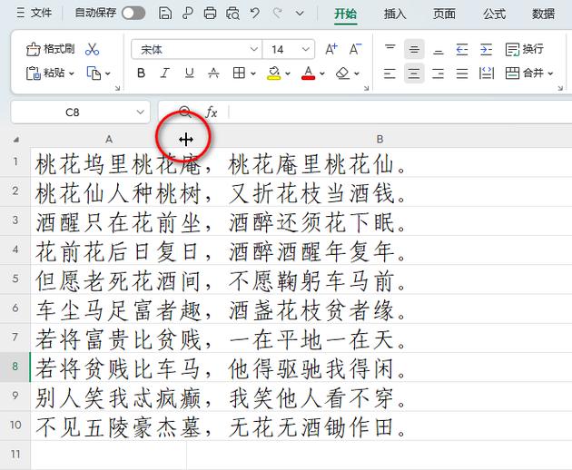Switch to the 开始 tab

[345, 14]
